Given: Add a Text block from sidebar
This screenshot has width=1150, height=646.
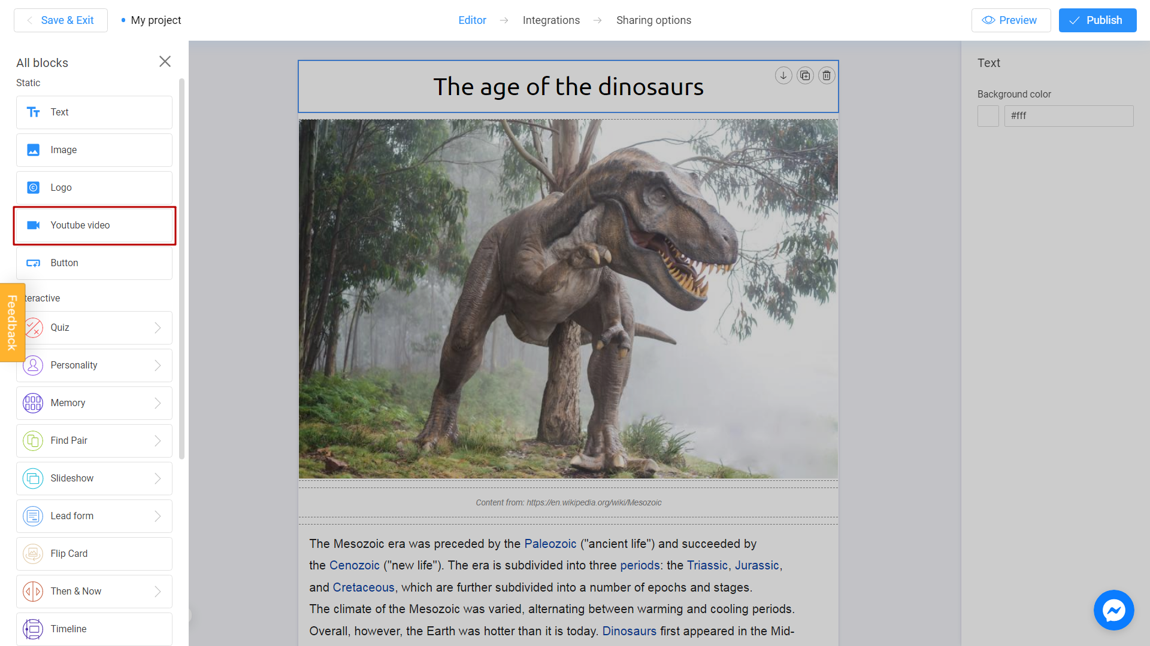Looking at the screenshot, I should point(94,112).
